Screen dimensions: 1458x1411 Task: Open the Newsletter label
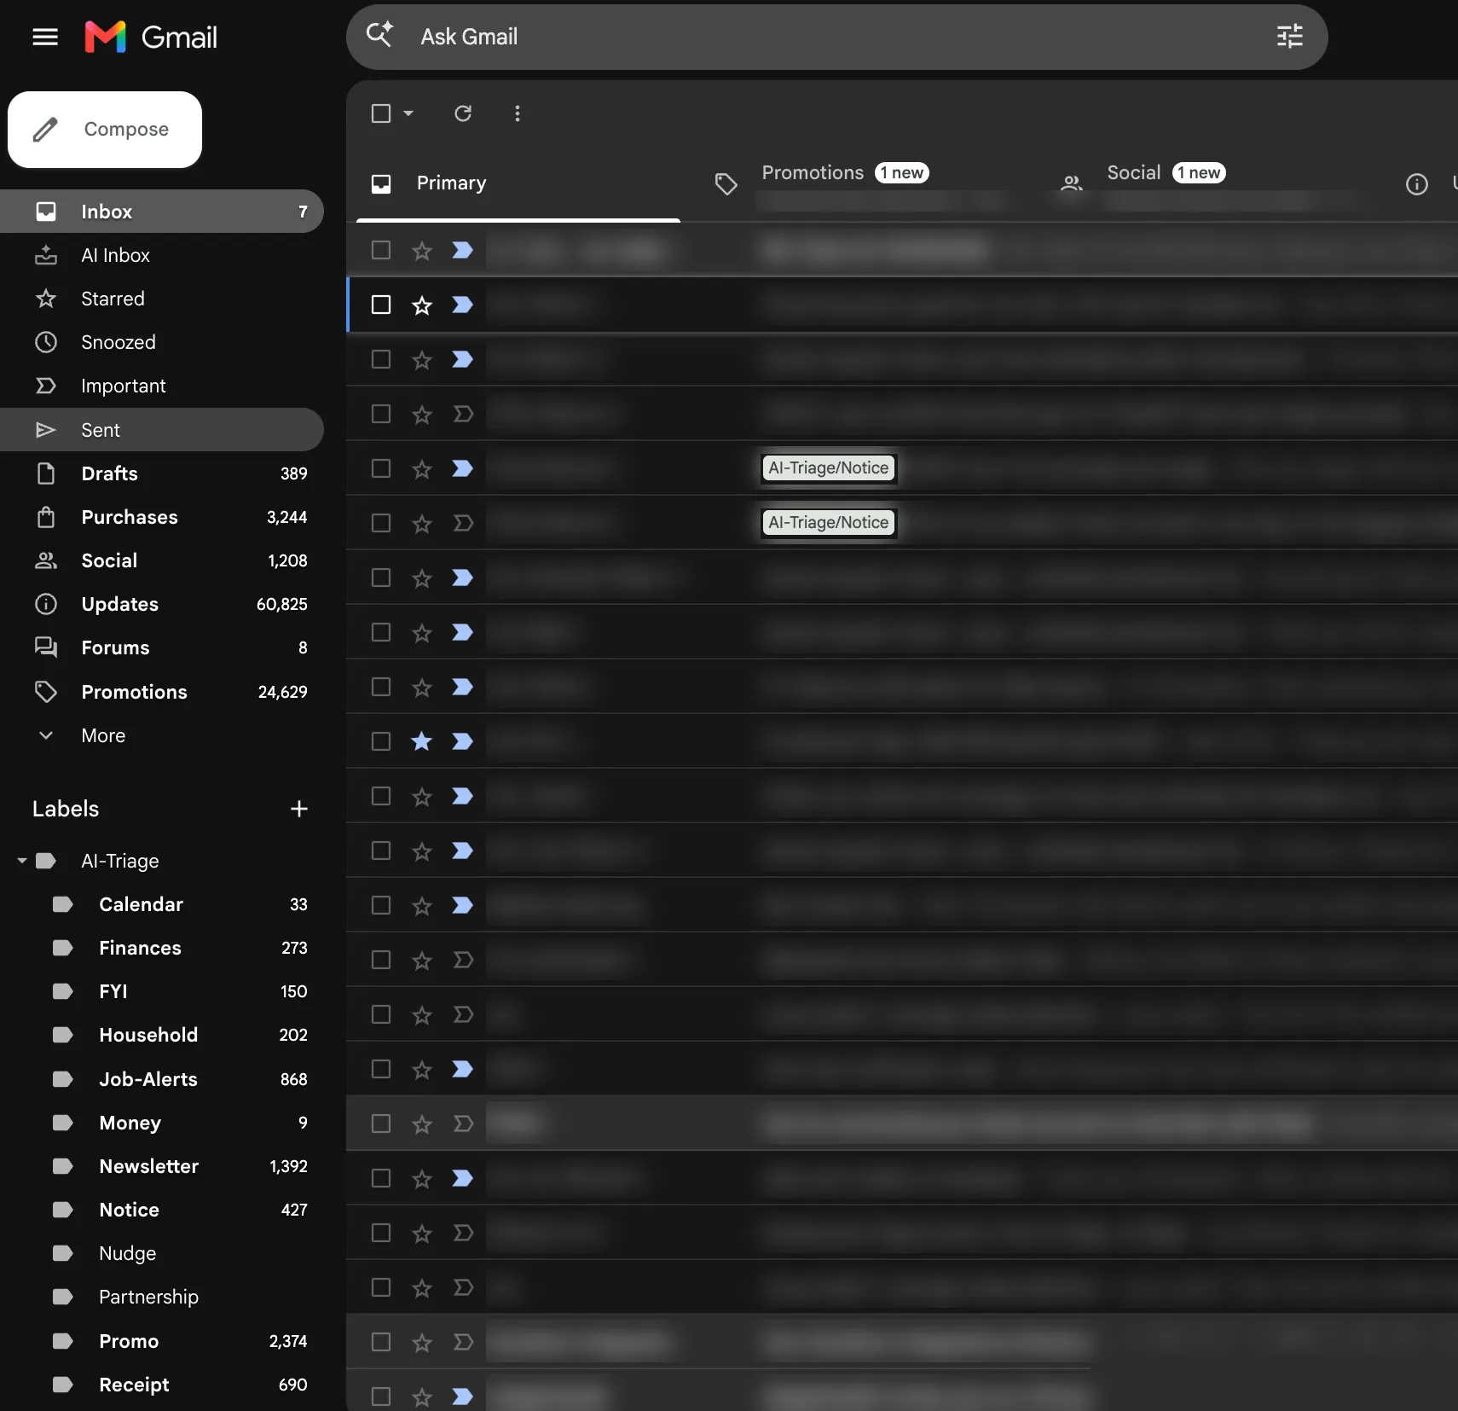pyautogui.click(x=162, y=1166)
